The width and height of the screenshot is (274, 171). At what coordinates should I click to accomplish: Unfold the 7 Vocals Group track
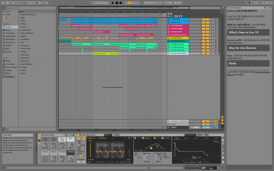point(169,38)
